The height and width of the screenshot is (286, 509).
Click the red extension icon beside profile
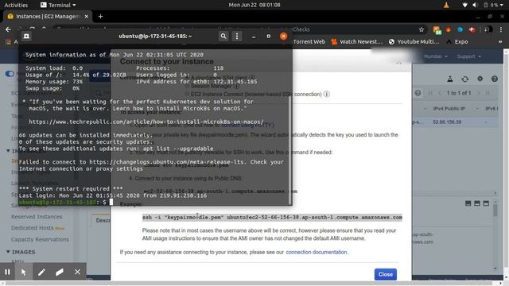pos(472,29)
